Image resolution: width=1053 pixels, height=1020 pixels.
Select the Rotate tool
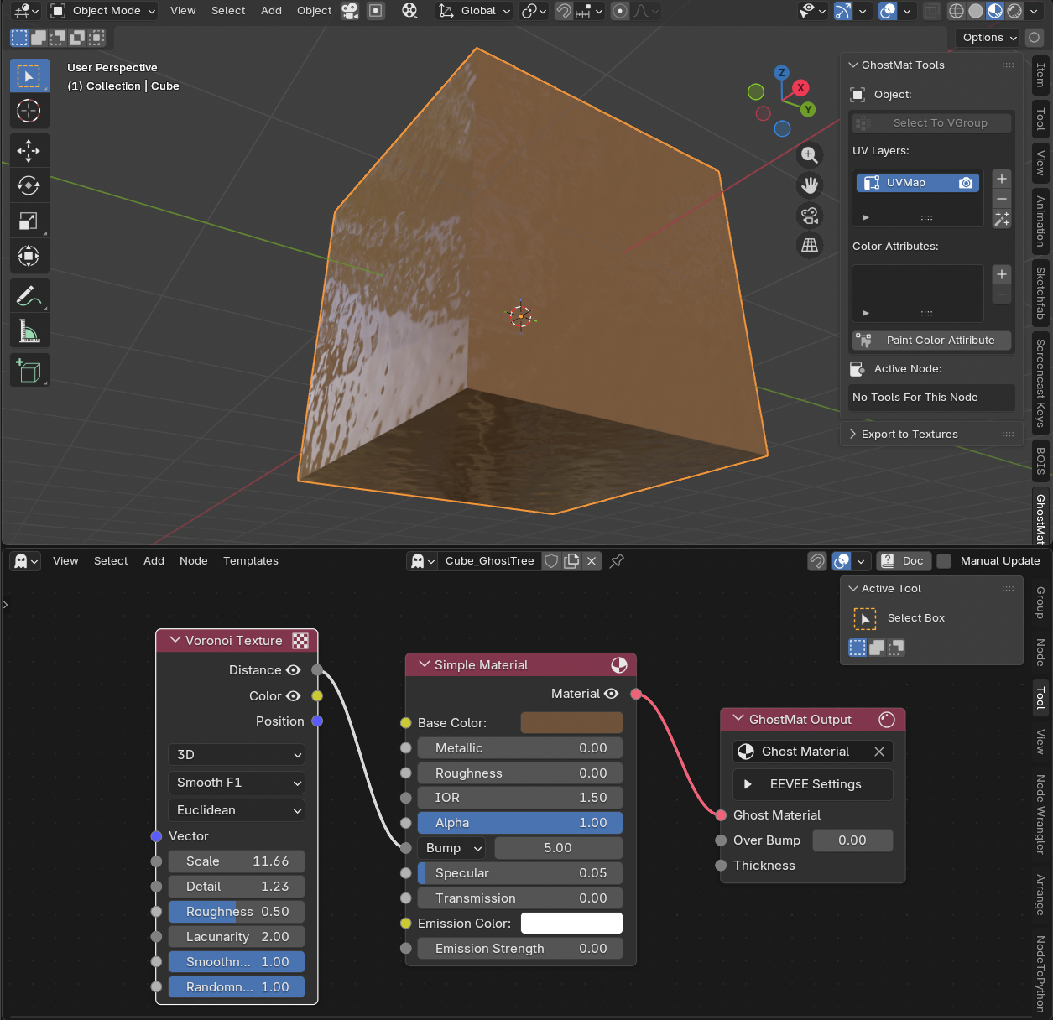coord(29,185)
